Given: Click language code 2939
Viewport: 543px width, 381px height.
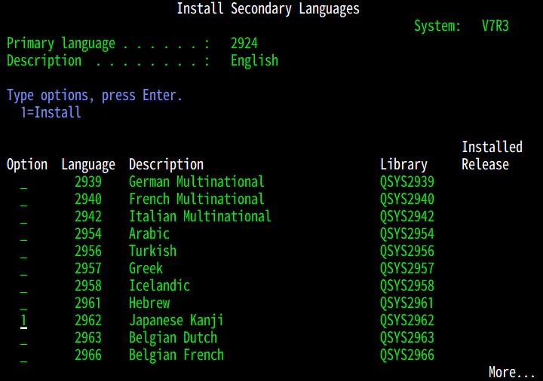Looking at the screenshot, I should pos(88,182).
